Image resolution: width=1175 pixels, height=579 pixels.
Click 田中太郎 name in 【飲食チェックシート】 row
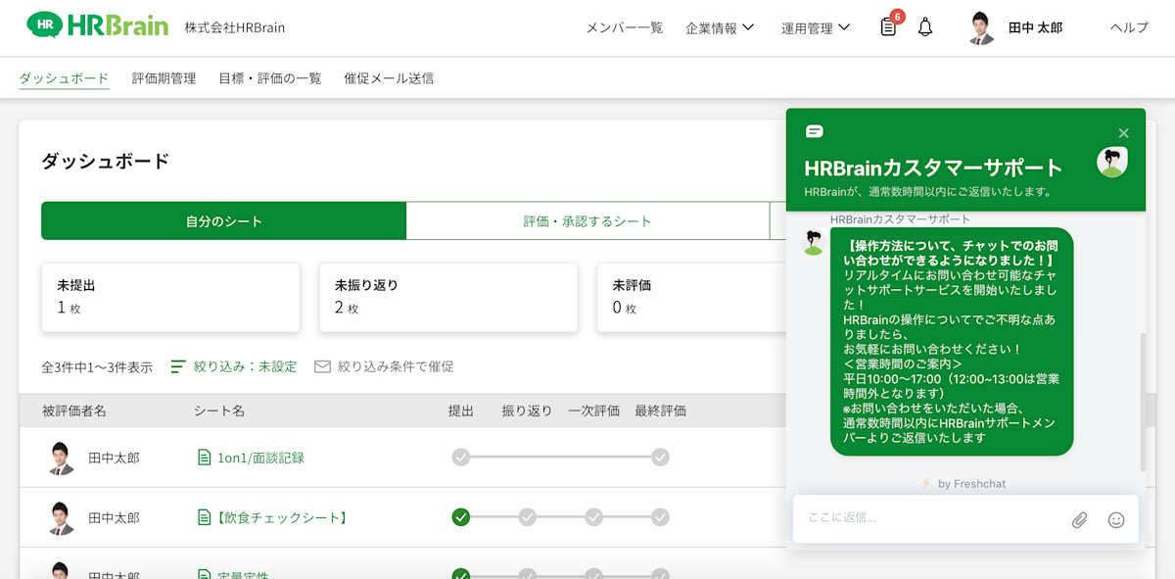(114, 517)
